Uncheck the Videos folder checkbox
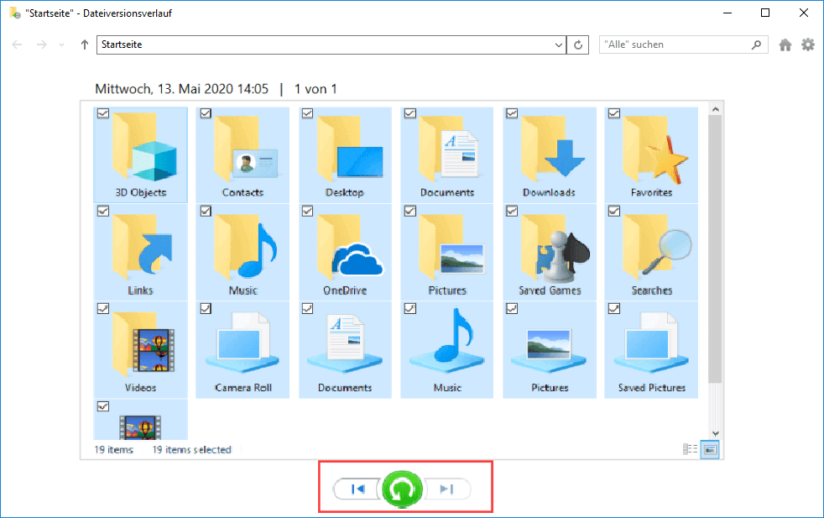 103,309
